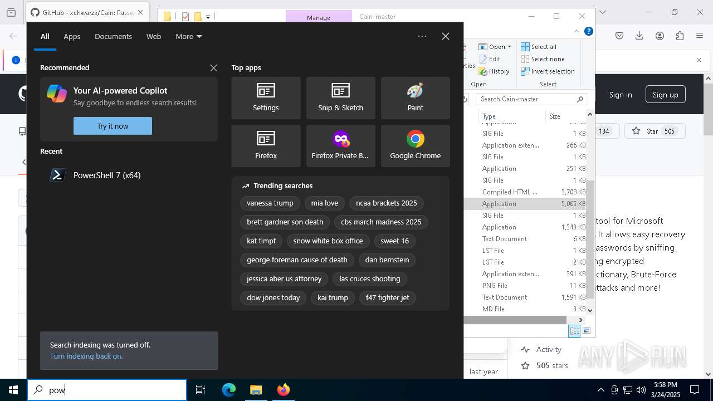713x401 pixels.
Task: Click Select all in Explorer ribbon
Action: (539, 47)
